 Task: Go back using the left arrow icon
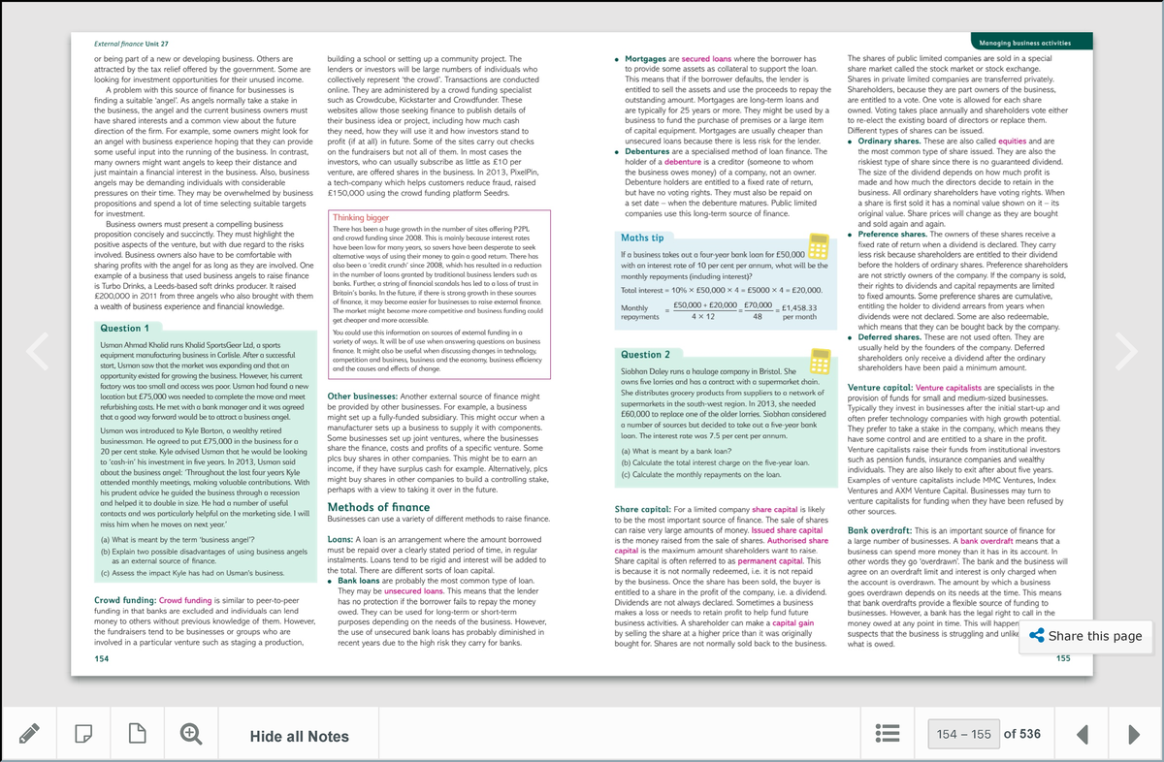(1084, 734)
